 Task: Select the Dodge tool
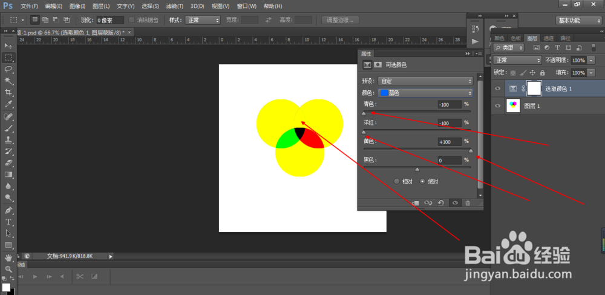coord(8,197)
